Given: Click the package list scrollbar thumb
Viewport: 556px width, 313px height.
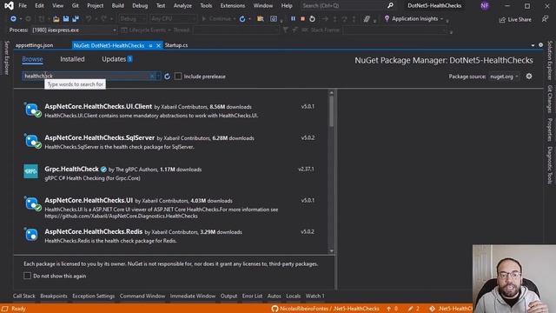Looking at the screenshot, I should coord(331,111).
